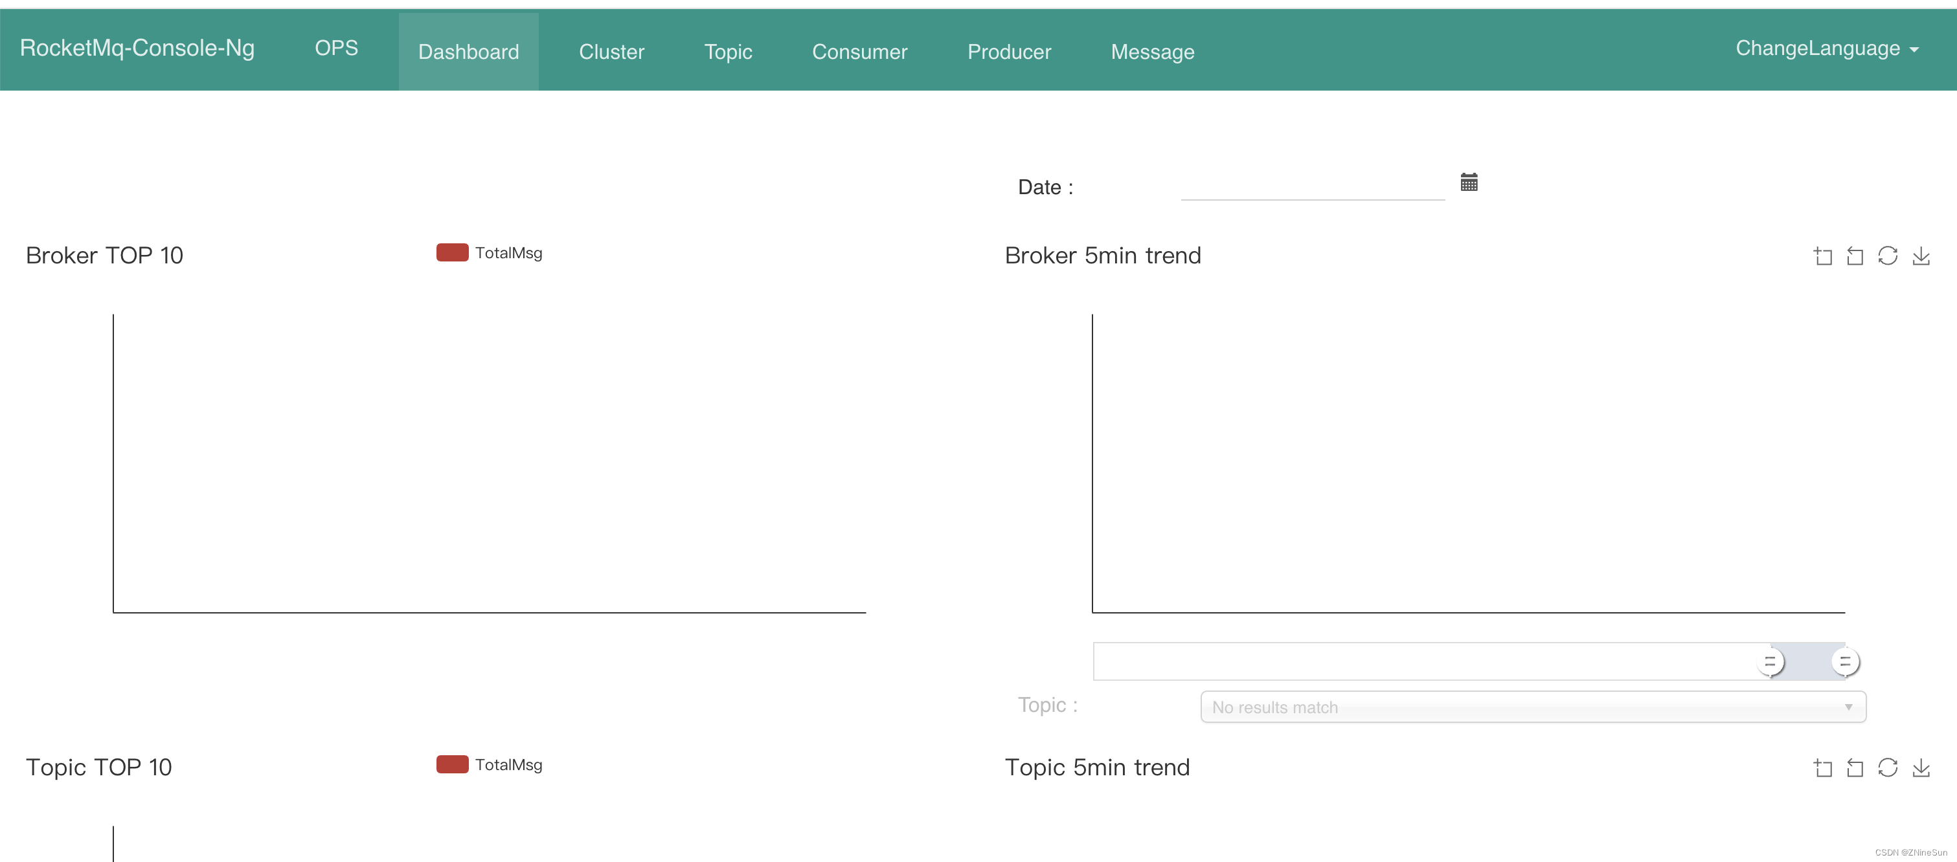Click the OPS navigation button

(335, 50)
